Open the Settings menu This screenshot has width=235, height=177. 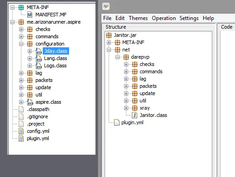point(189,18)
